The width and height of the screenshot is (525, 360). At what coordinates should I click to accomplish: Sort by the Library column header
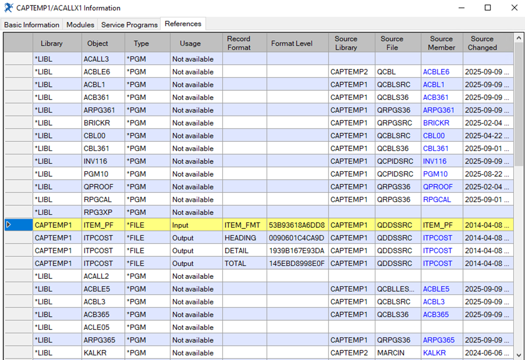(52, 44)
